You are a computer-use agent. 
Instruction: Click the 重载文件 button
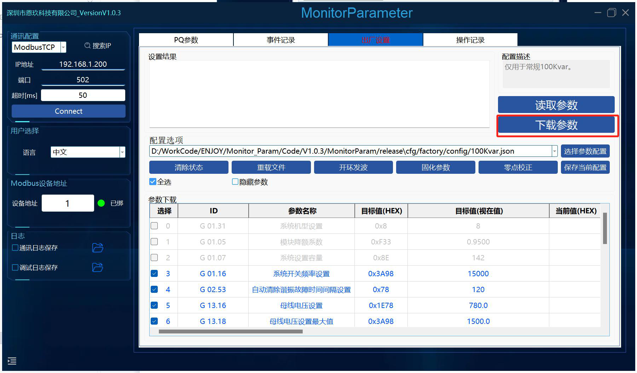[x=271, y=167]
